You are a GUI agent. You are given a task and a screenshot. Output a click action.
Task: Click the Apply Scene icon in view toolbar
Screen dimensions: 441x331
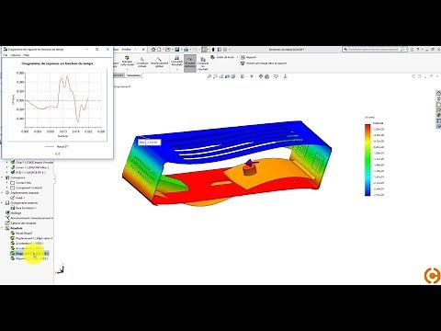click(x=266, y=76)
